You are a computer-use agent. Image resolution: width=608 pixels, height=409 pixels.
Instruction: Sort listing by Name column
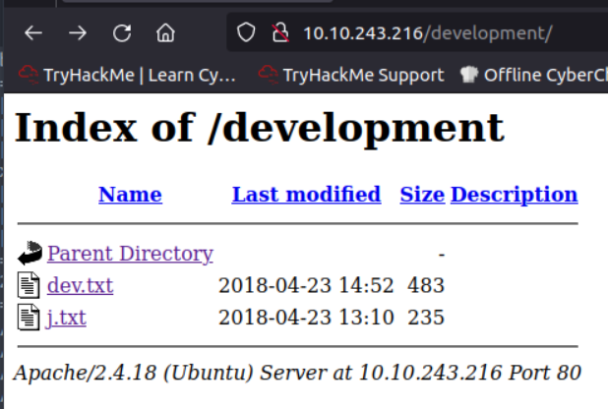pos(130,195)
